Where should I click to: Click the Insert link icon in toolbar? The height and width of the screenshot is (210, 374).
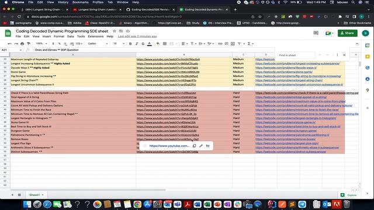tap(220, 44)
